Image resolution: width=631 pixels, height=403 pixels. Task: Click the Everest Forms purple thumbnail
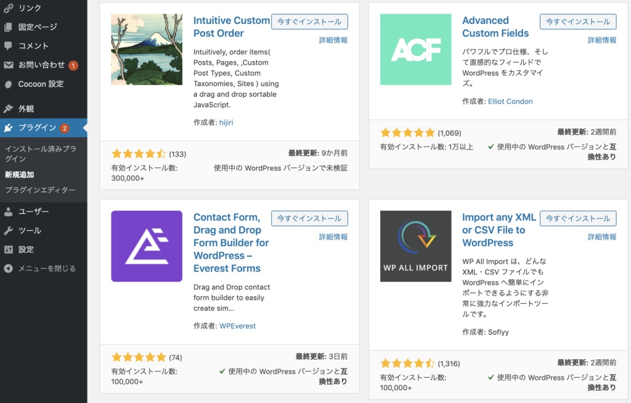[147, 246]
